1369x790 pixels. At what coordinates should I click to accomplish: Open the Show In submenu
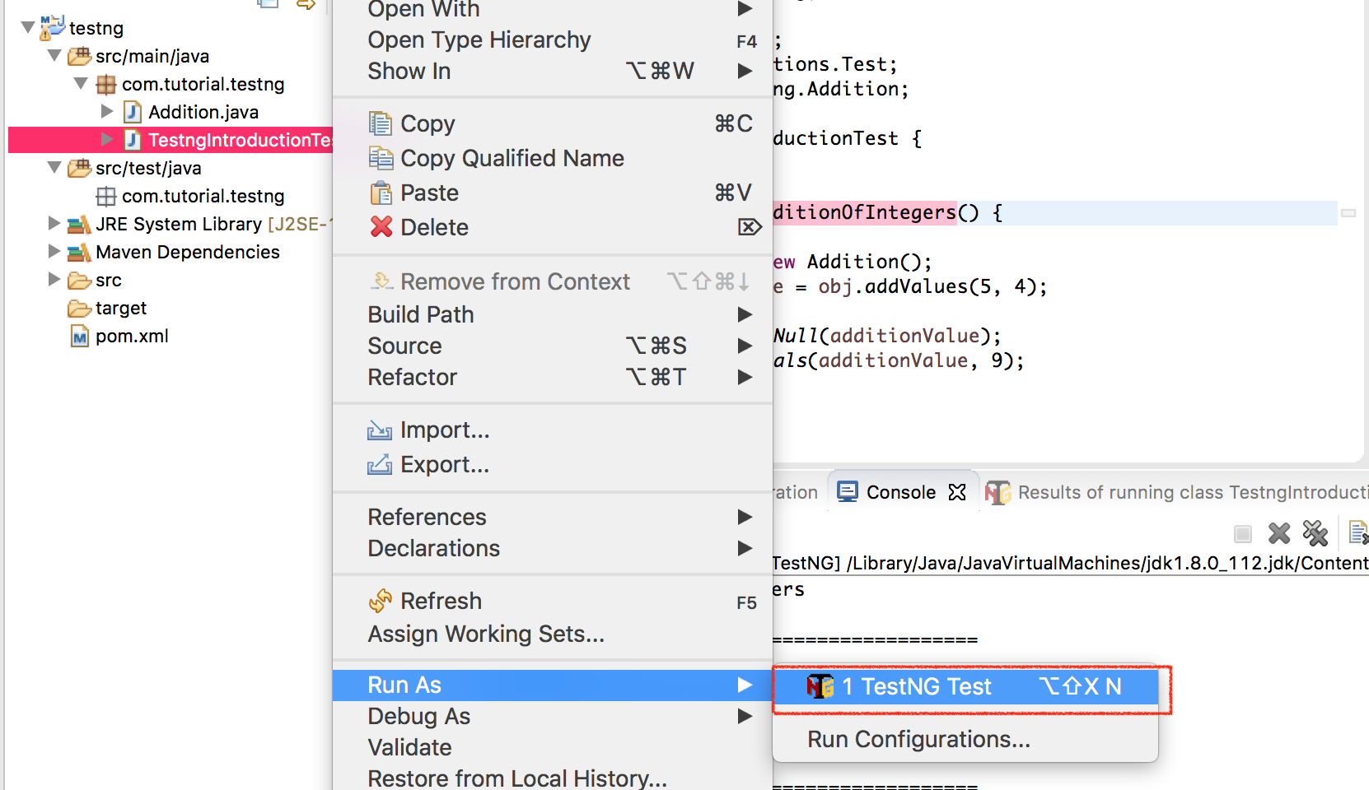(x=552, y=71)
